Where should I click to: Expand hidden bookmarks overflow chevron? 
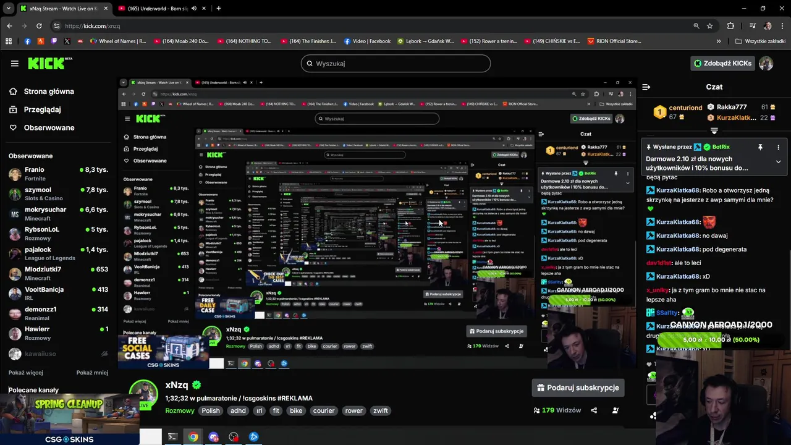tap(718, 41)
